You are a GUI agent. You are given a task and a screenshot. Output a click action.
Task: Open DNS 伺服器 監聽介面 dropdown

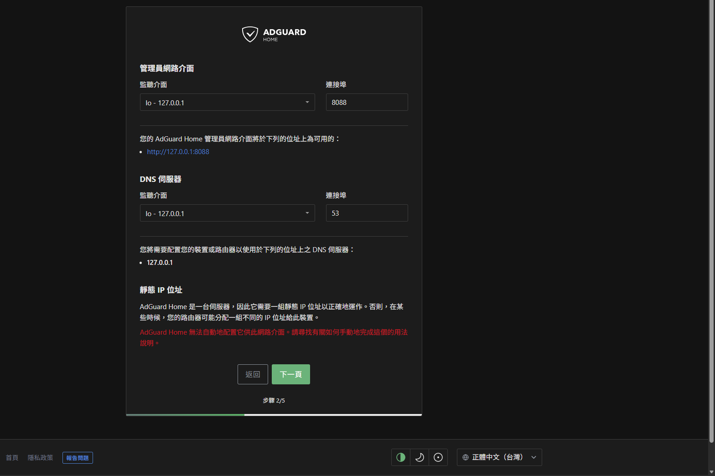point(227,213)
